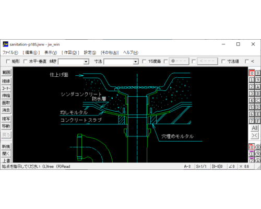Open the 表示(V) menu

pyautogui.click(x=51, y=52)
